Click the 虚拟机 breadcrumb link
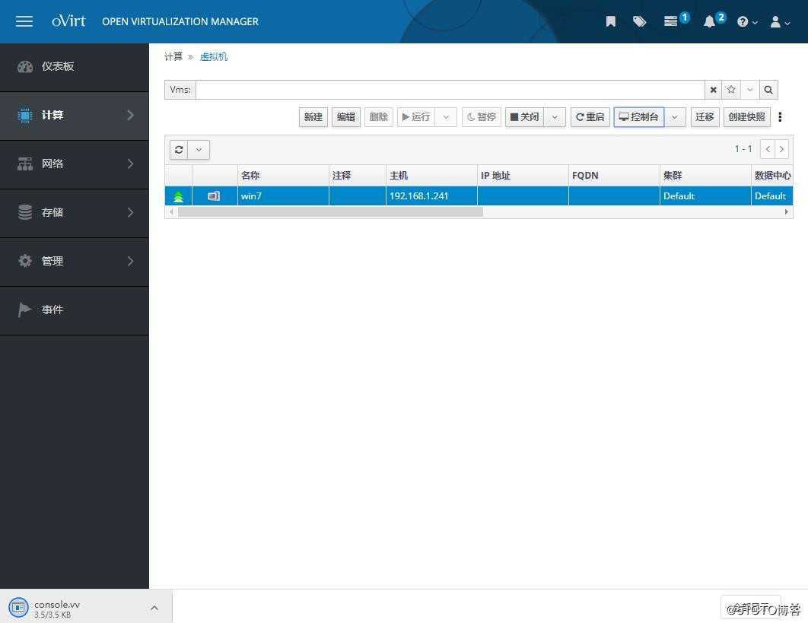 (213, 57)
